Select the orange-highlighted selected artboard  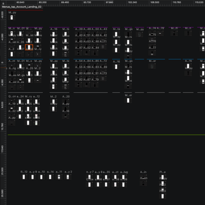click(29, 47)
